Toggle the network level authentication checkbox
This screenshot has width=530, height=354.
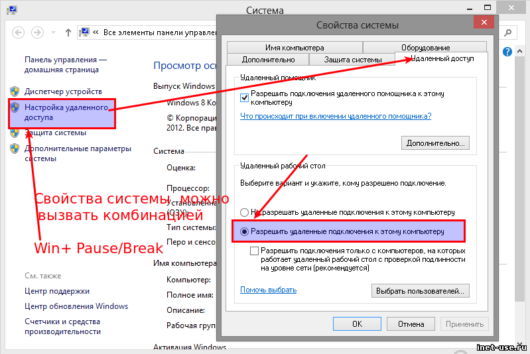(x=254, y=251)
